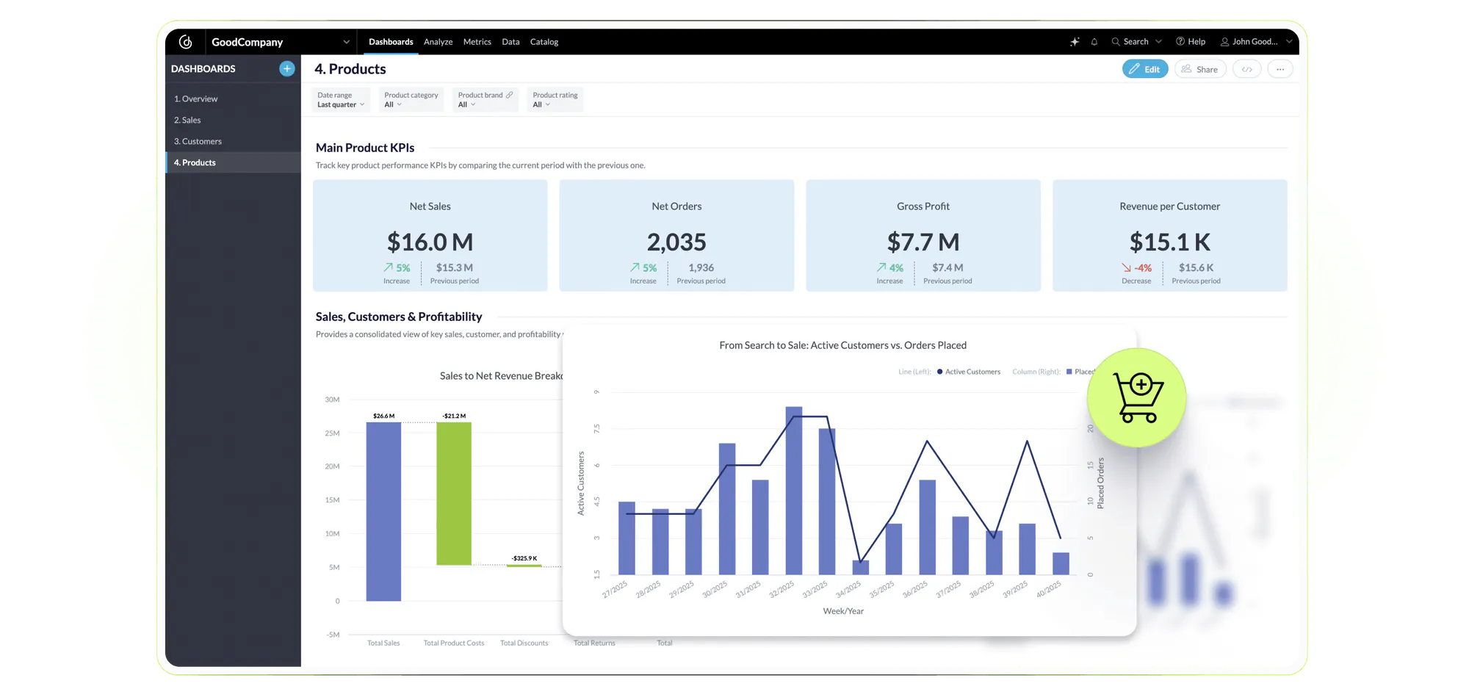Open the more options ellipsis menu
Viewport: 1469px width, 700px height.
point(1280,69)
